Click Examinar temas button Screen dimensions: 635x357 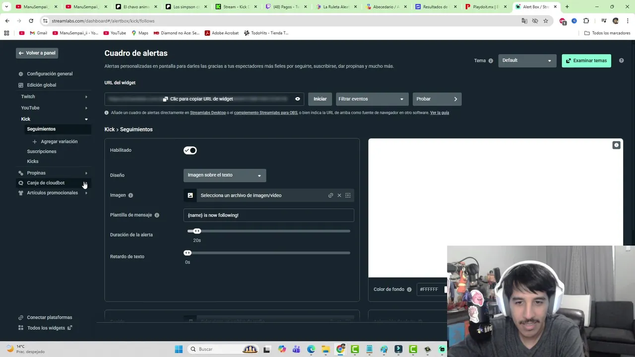click(586, 60)
